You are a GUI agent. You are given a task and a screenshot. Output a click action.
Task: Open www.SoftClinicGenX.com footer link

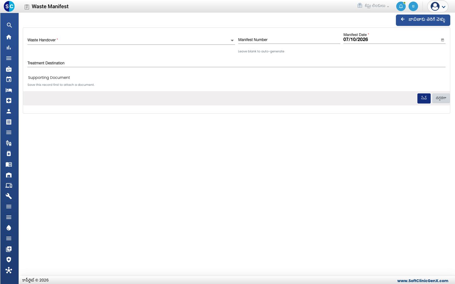point(422,281)
